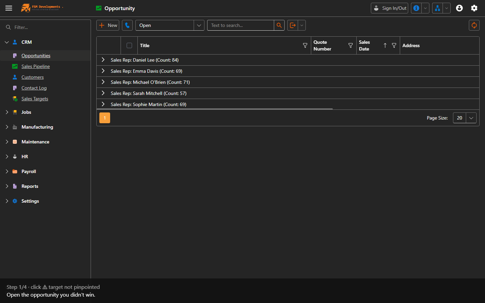Viewport: 485px width, 303px height.
Task: Click the orange refresh icon
Action: coord(474,25)
